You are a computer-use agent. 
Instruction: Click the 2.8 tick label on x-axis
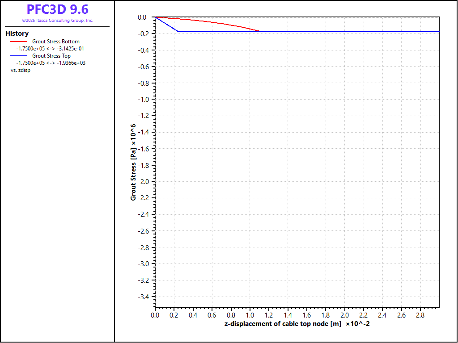pos(420,315)
